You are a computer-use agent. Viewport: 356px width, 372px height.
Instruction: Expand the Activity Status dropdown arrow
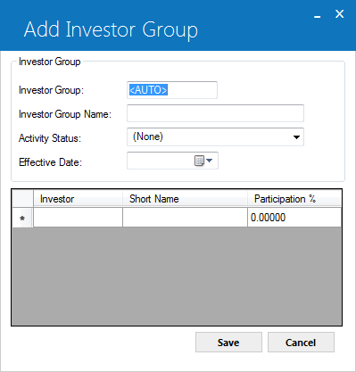(x=296, y=137)
